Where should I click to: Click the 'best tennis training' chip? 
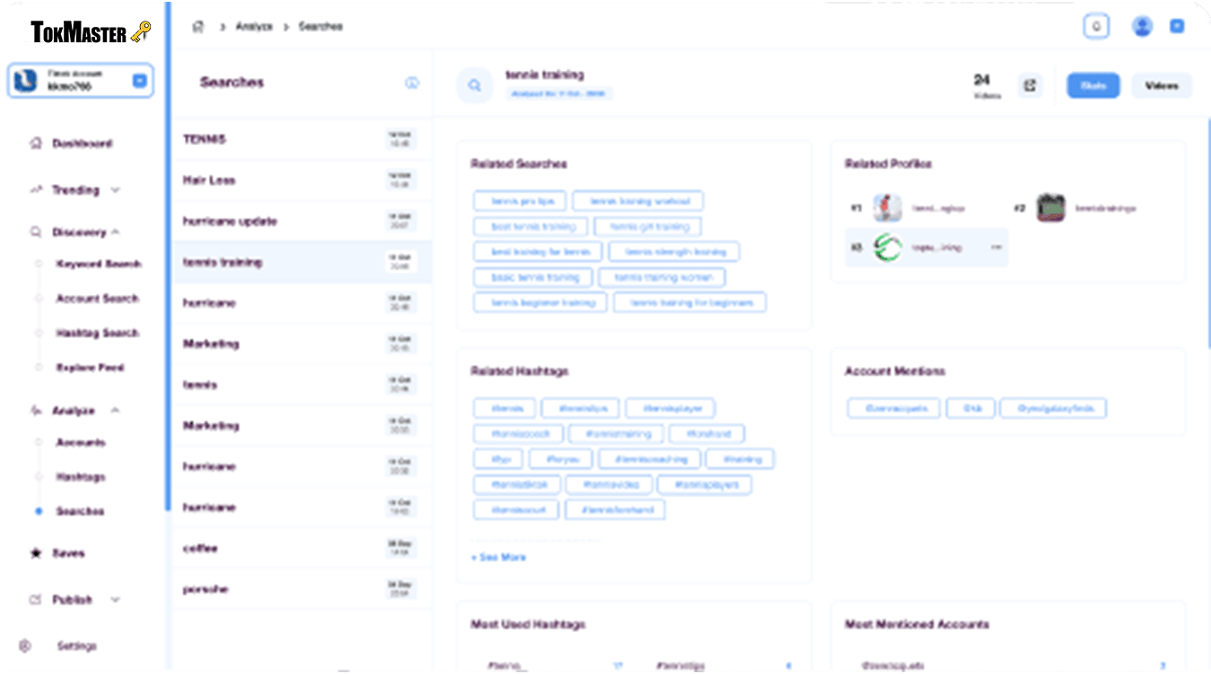tap(531, 227)
